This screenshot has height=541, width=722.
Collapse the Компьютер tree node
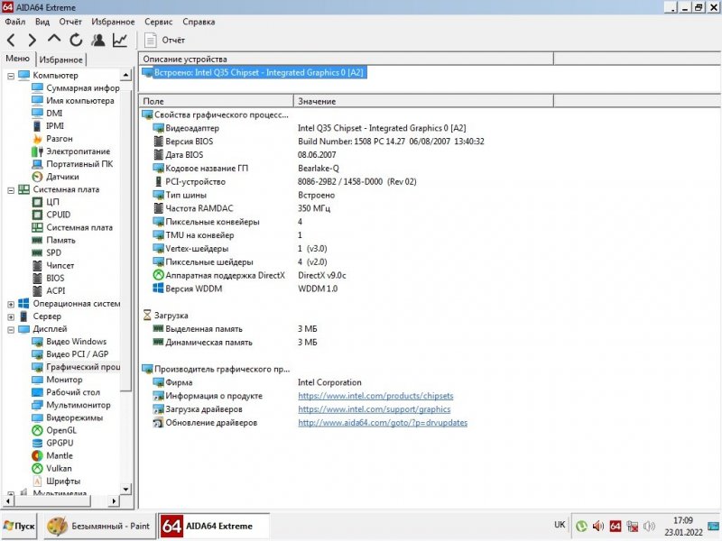pyautogui.click(x=11, y=76)
